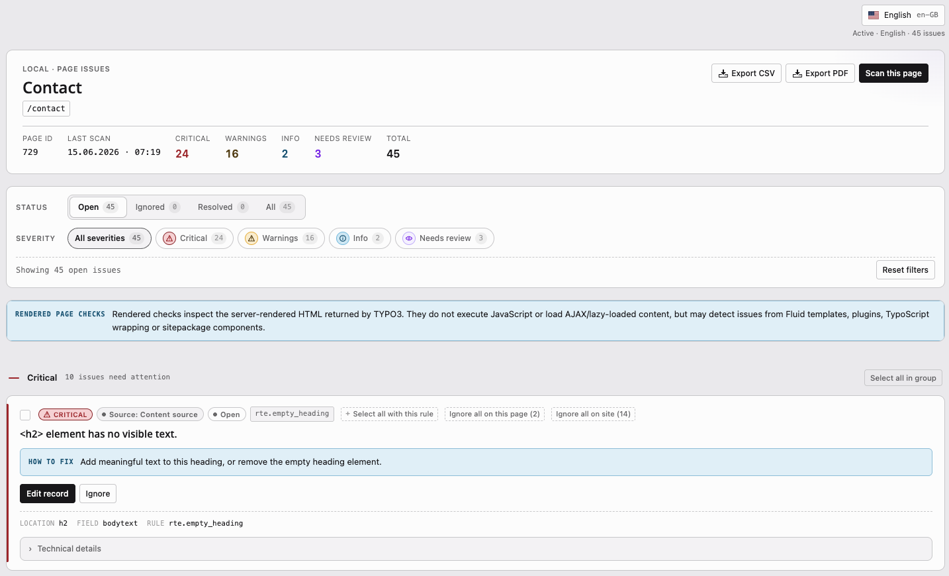Click the RENDERED PAGE CHECKS notice
This screenshot has width=949, height=576.
click(475, 321)
